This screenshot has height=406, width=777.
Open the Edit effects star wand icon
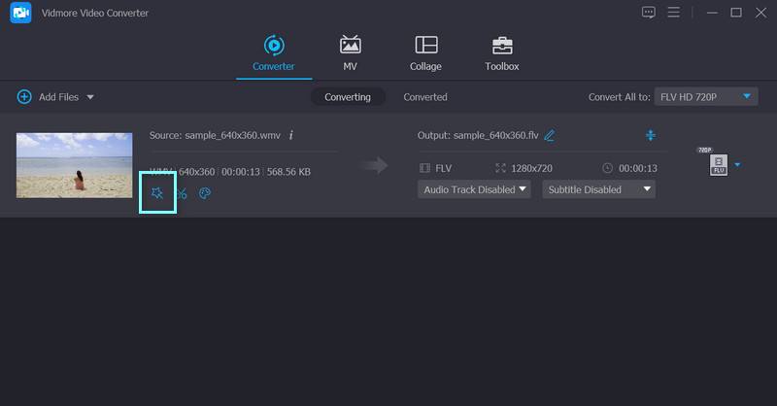(157, 192)
